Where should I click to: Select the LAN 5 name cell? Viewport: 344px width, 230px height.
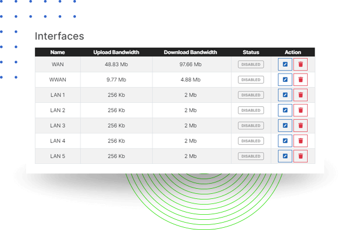[58, 157]
